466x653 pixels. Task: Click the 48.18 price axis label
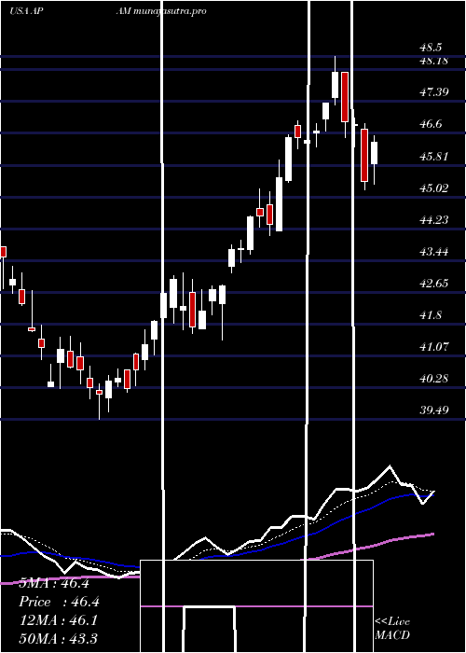434,61
